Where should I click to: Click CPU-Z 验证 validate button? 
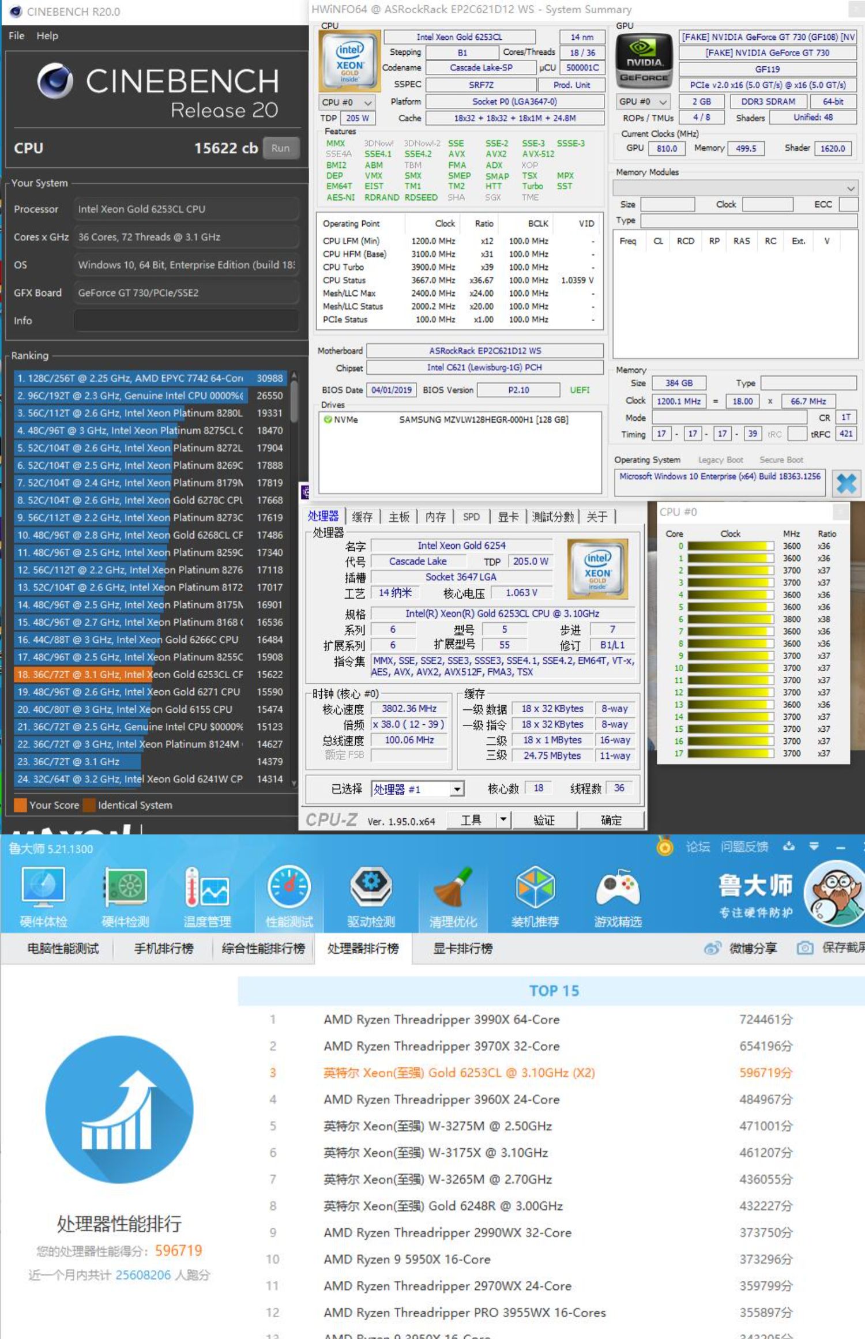pyautogui.click(x=544, y=820)
